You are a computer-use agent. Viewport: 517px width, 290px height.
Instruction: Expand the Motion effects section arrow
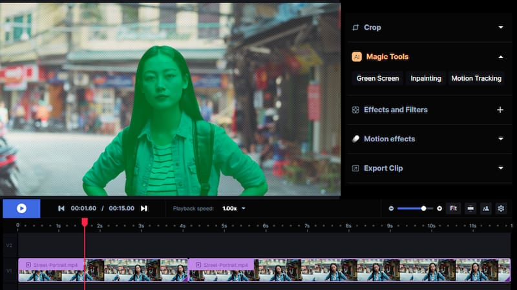(x=500, y=139)
